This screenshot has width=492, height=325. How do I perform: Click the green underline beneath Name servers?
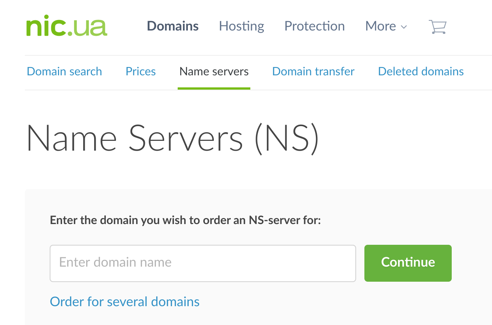point(214,88)
